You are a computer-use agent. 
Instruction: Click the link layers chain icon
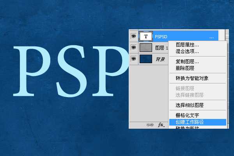150,125
